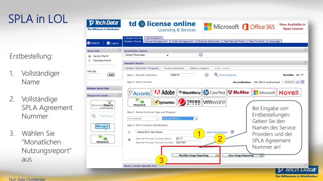The height and width of the screenshot is (181, 323).
Task: Select the Microsoft vendor tile in Step 2
Action: pyautogui.click(x=264, y=93)
